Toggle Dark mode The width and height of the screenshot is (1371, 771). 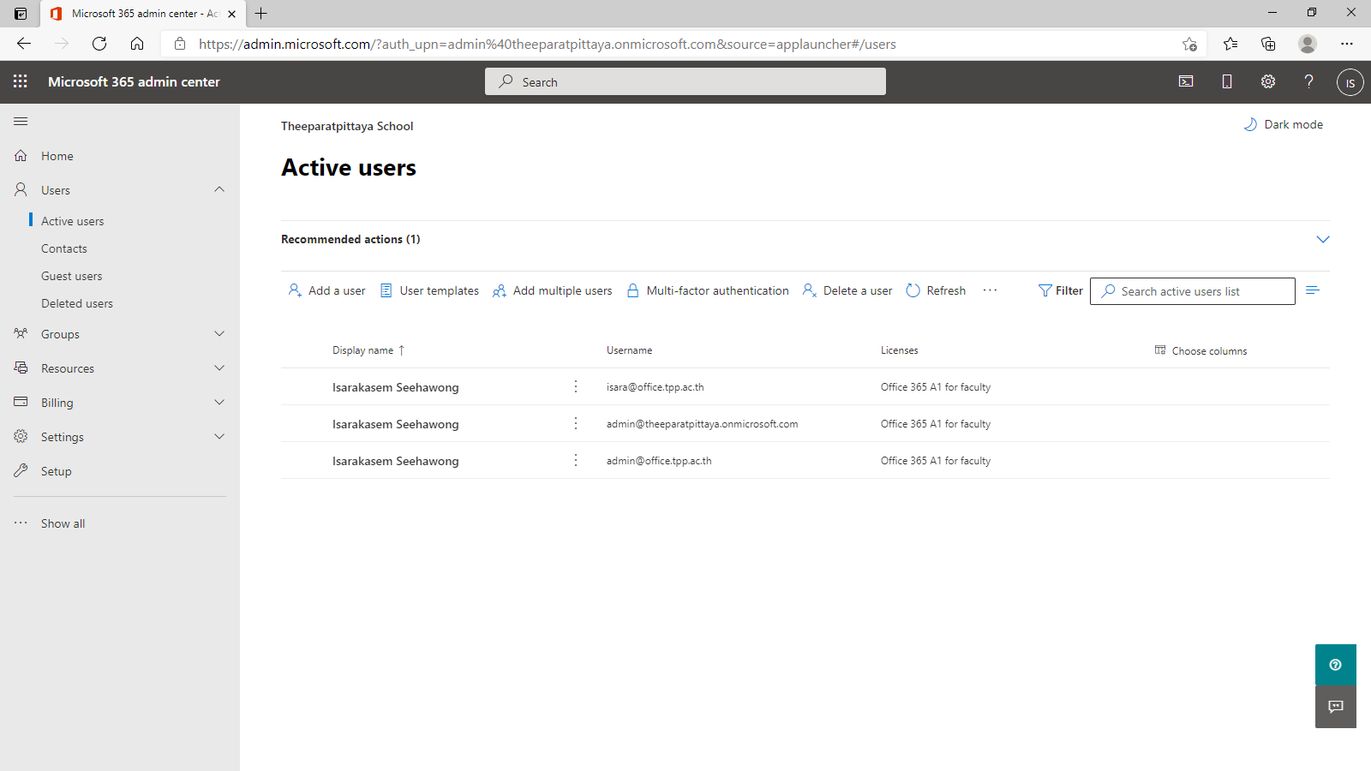coord(1283,124)
